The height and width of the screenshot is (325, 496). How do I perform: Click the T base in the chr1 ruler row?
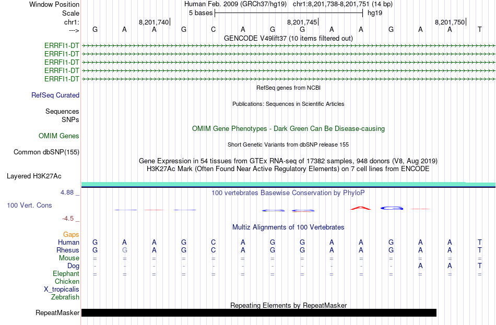[x=479, y=29]
